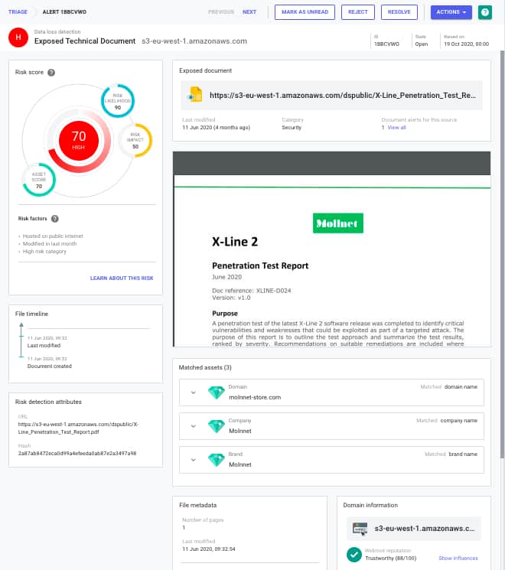Expand the Brand Molnnet asset row

(194, 460)
